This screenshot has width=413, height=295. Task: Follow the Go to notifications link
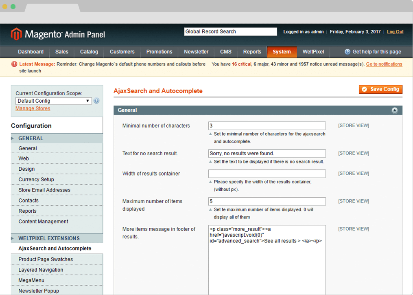point(384,64)
